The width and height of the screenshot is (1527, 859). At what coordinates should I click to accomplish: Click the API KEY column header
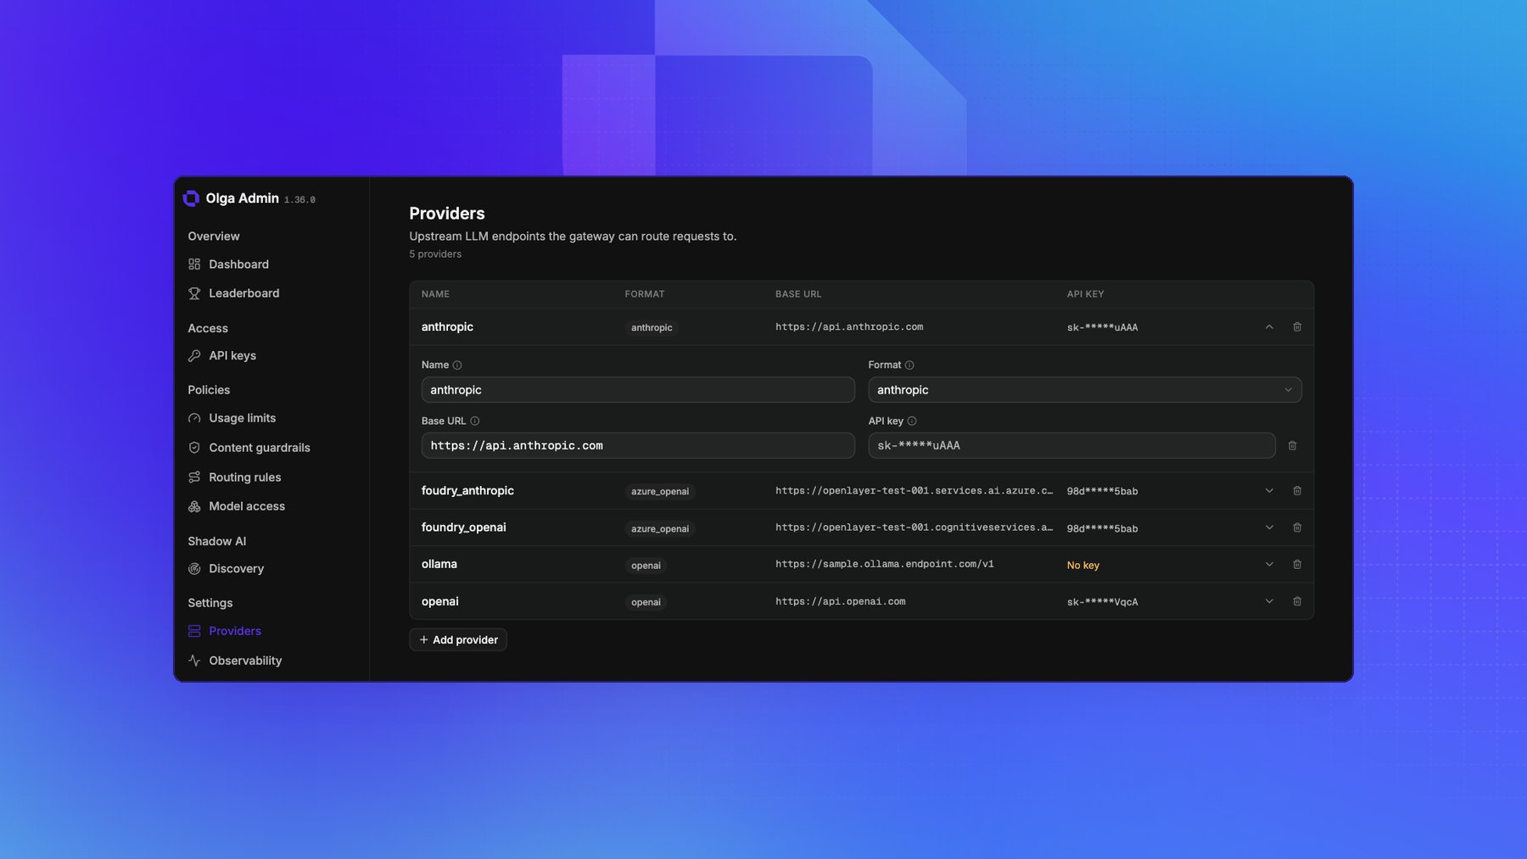(1086, 294)
